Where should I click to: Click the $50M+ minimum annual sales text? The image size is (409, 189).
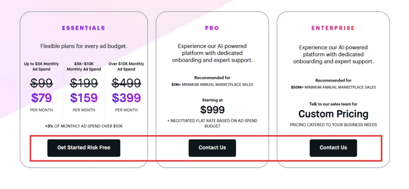333,87
